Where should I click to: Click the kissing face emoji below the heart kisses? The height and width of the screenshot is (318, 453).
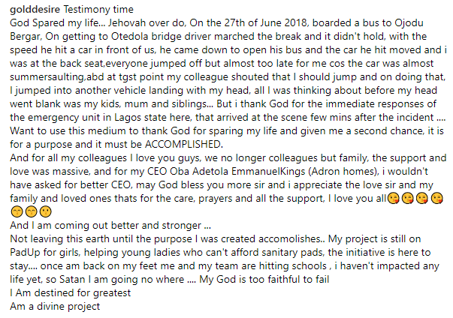[46, 211]
